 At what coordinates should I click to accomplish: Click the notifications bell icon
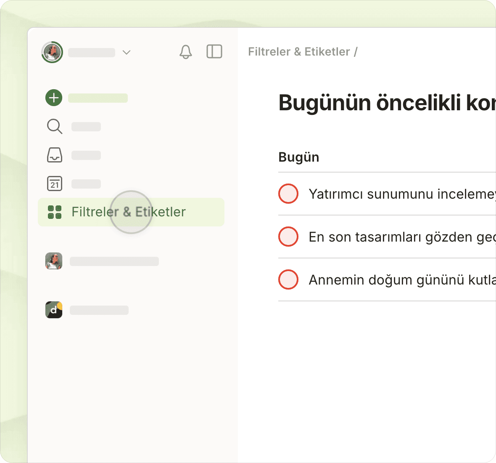pos(185,52)
